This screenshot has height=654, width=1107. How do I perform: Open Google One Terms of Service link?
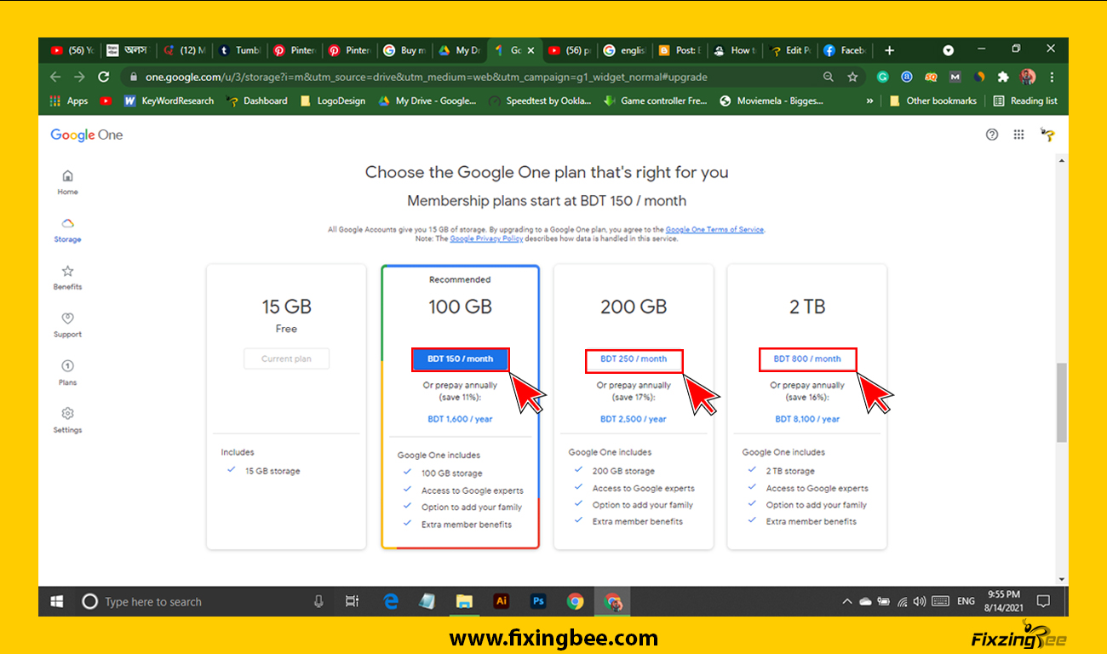pyautogui.click(x=714, y=230)
